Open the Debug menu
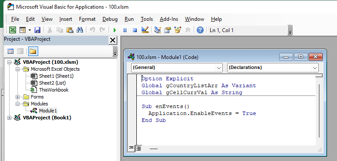 point(110,19)
